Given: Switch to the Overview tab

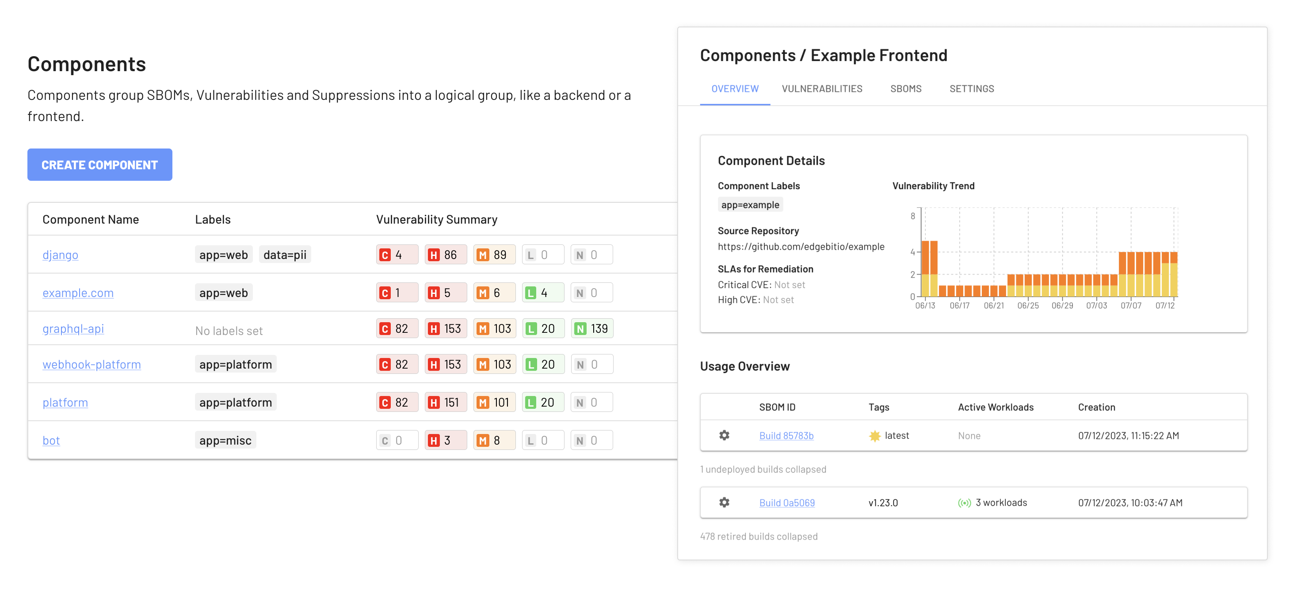Looking at the screenshot, I should point(735,89).
